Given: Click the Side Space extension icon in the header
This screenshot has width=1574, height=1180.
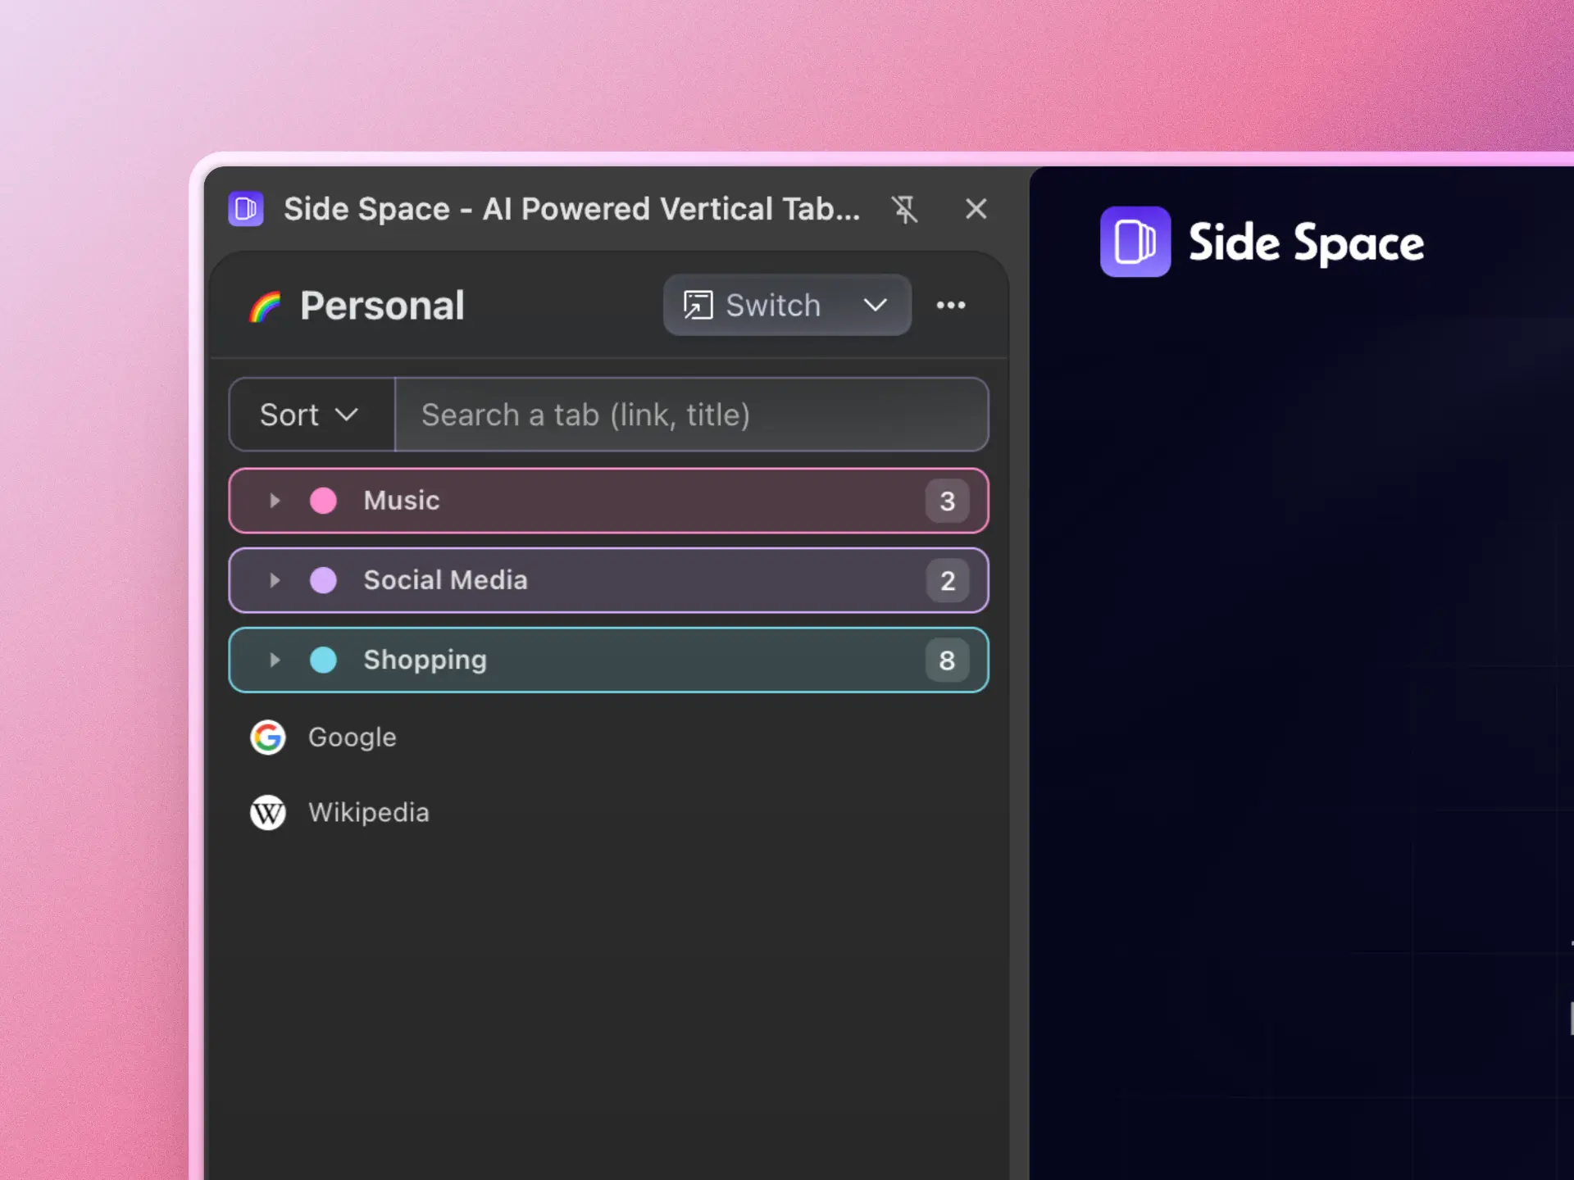Looking at the screenshot, I should pyautogui.click(x=245, y=209).
